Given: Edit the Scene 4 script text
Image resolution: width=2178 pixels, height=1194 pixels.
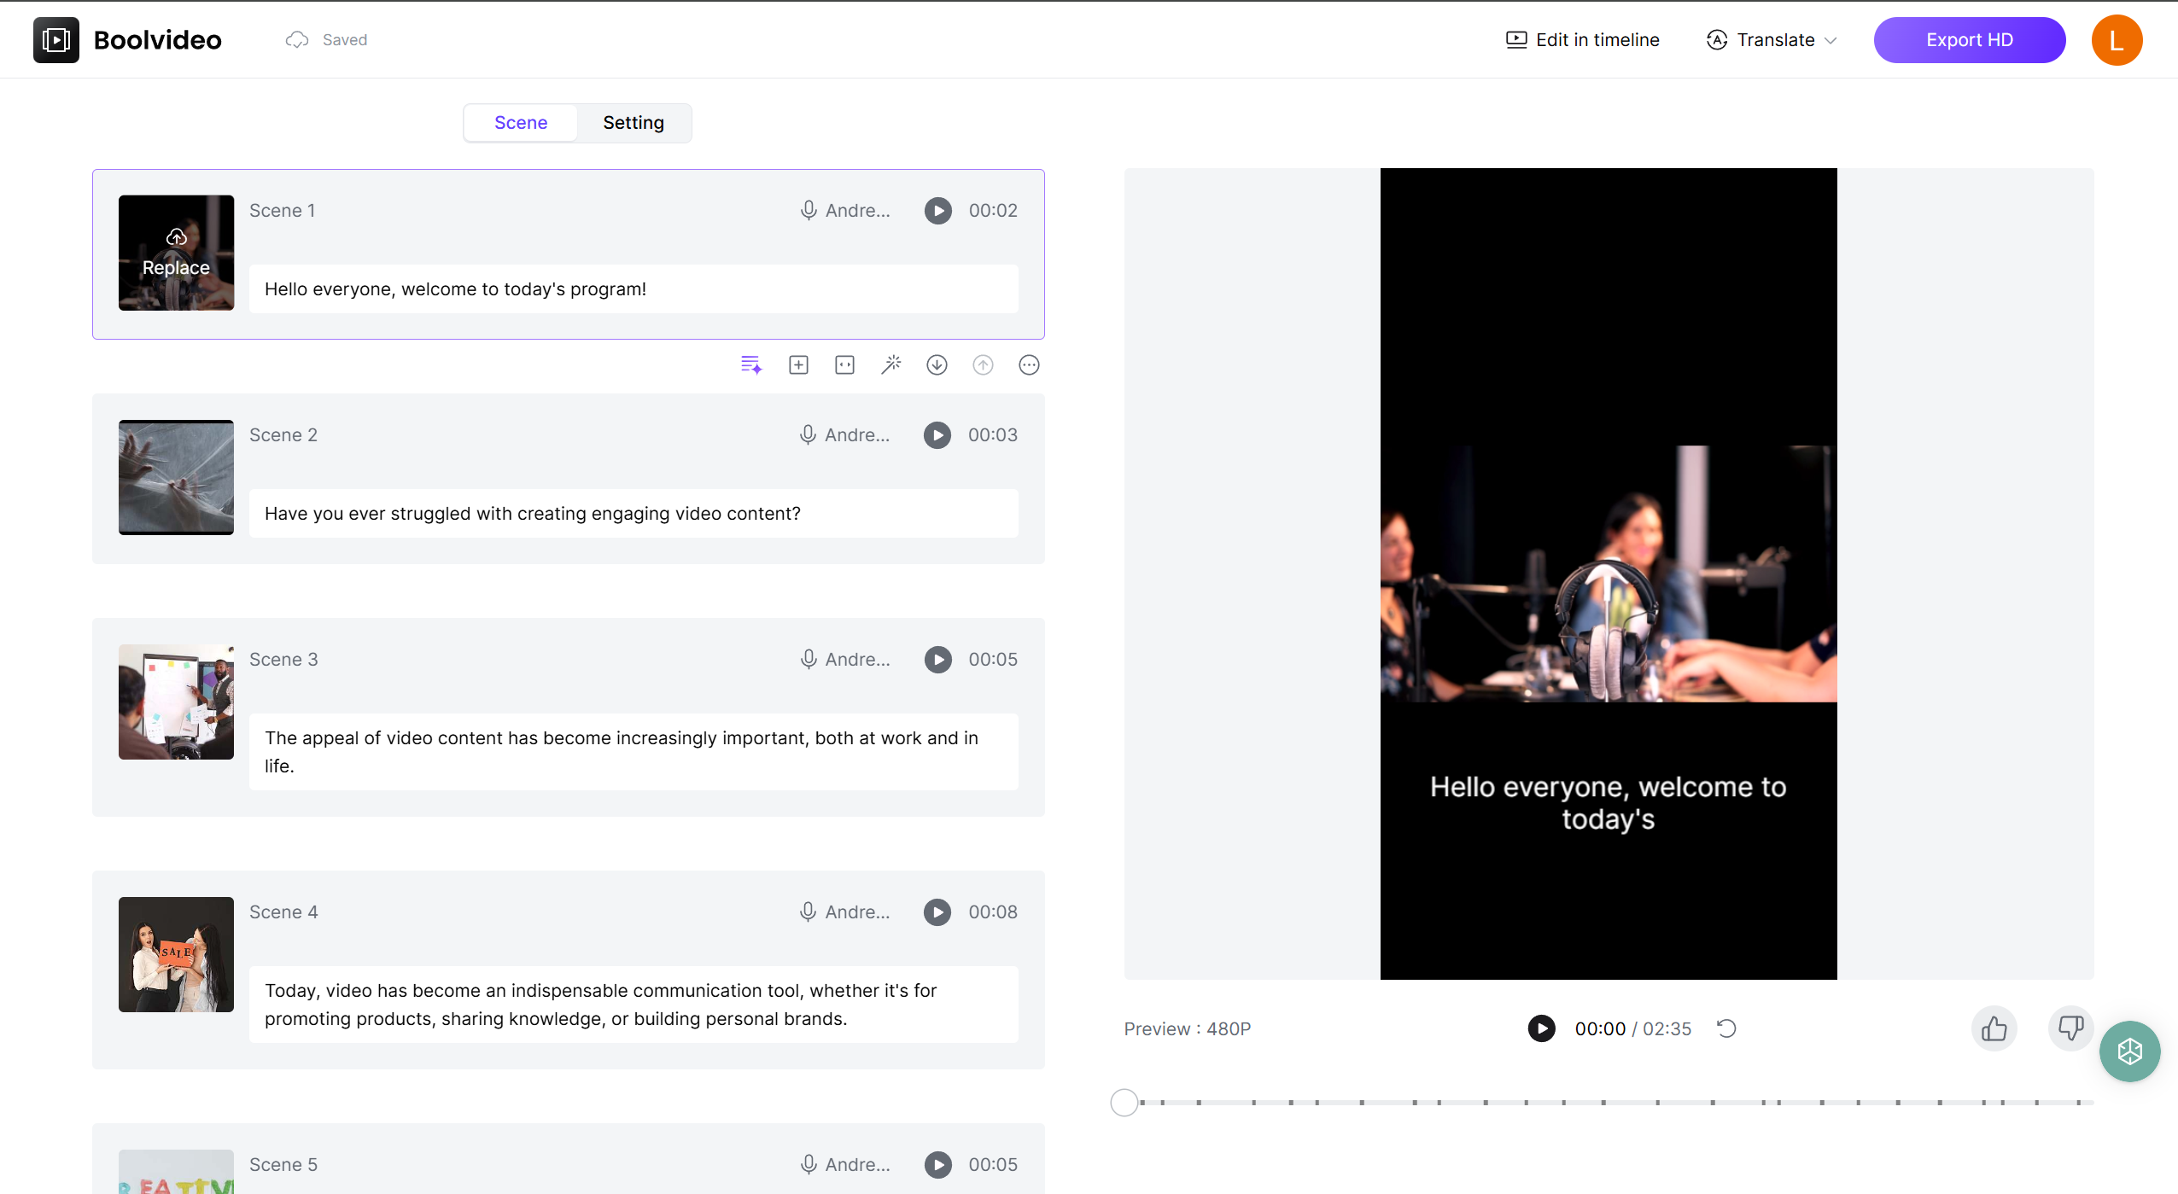Looking at the screenshot, I should (x=634, y=1005).
